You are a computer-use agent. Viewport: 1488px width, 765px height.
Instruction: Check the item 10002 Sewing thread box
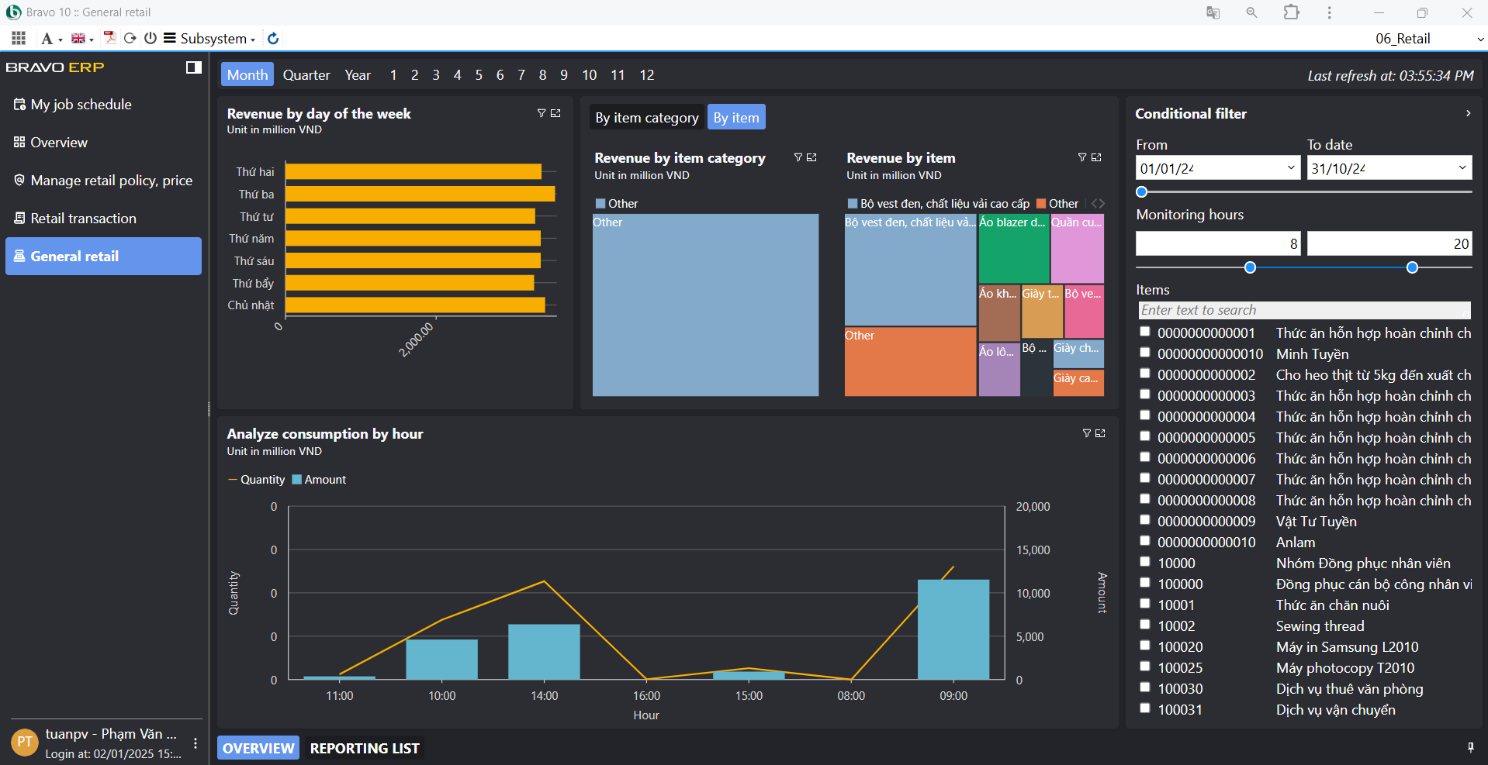coord(1144,625)
